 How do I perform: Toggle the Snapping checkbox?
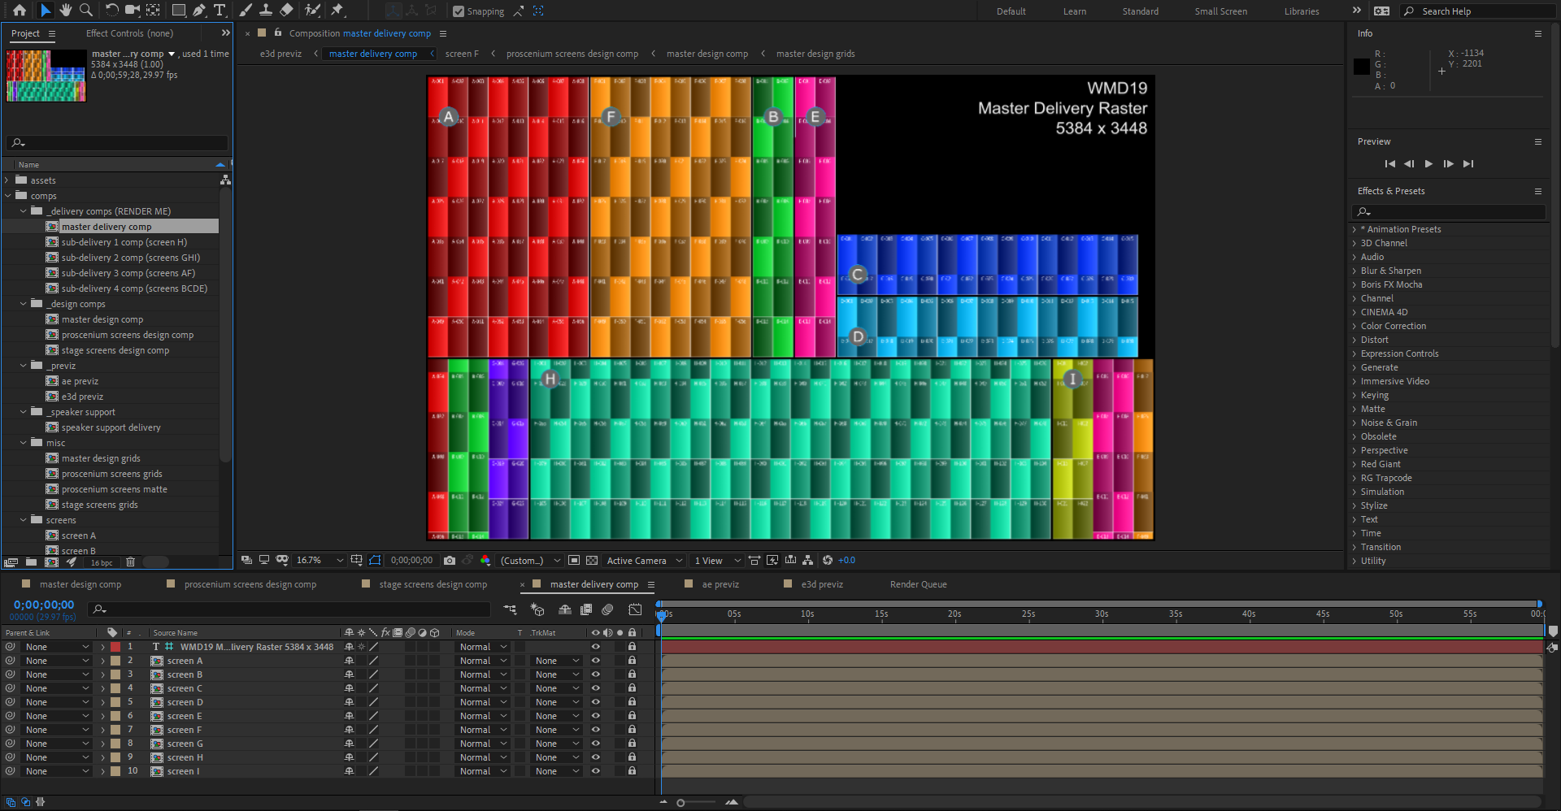pyautogui.click(x=459, y=11)
